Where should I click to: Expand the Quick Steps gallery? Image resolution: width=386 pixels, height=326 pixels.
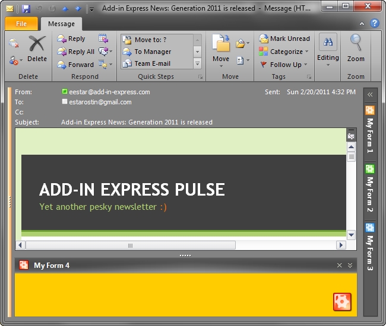click(x=197, y=63)
